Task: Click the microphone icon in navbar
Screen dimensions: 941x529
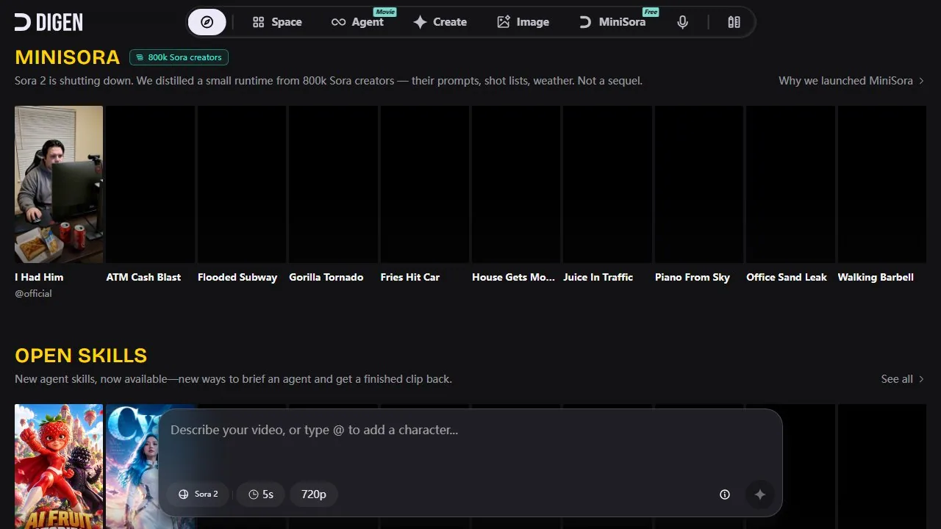Action: pyautogui.click(x=683, y=22)
